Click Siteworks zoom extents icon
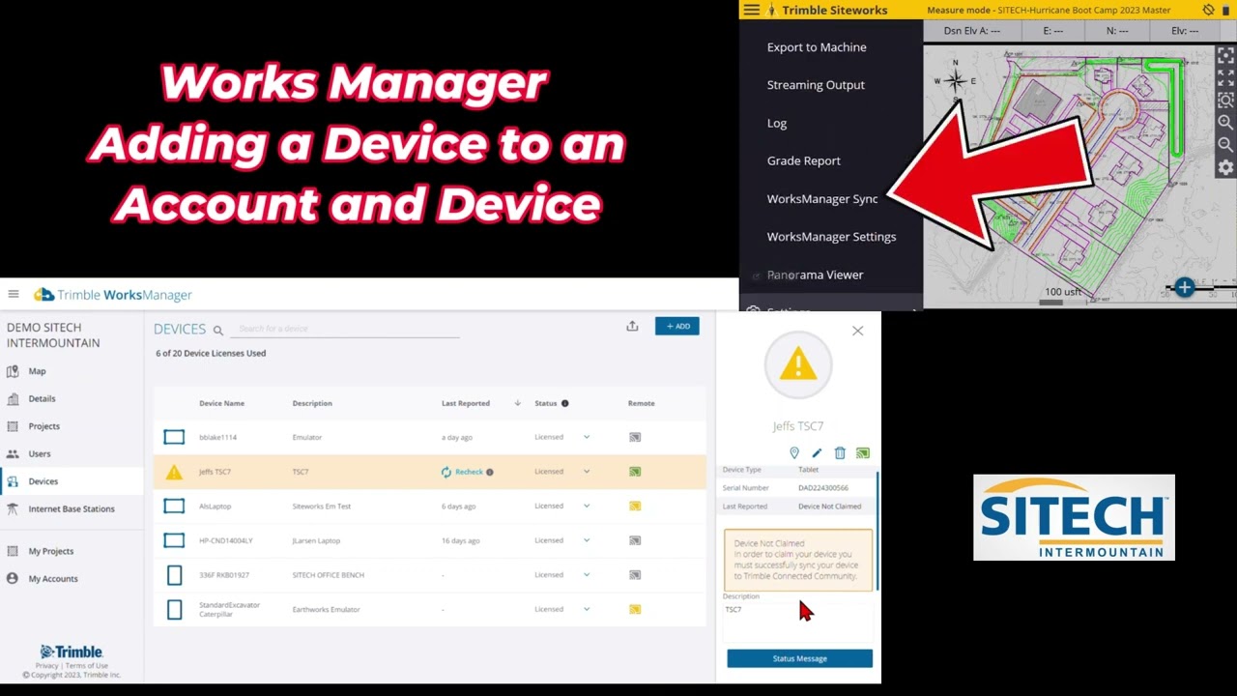This screenshot has width=1237, height=696. tap(1225, 77)
